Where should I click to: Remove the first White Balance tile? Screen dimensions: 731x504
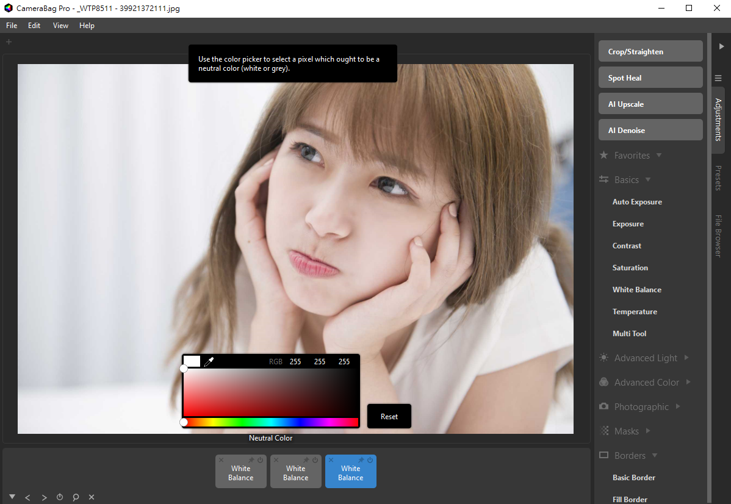[x=221, y=460]
